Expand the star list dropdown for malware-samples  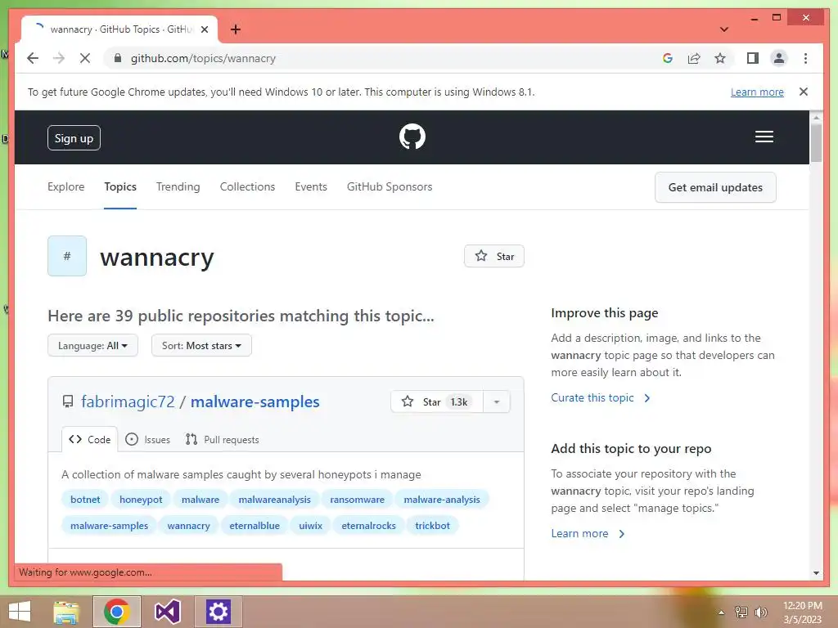[x=497, y=401]
